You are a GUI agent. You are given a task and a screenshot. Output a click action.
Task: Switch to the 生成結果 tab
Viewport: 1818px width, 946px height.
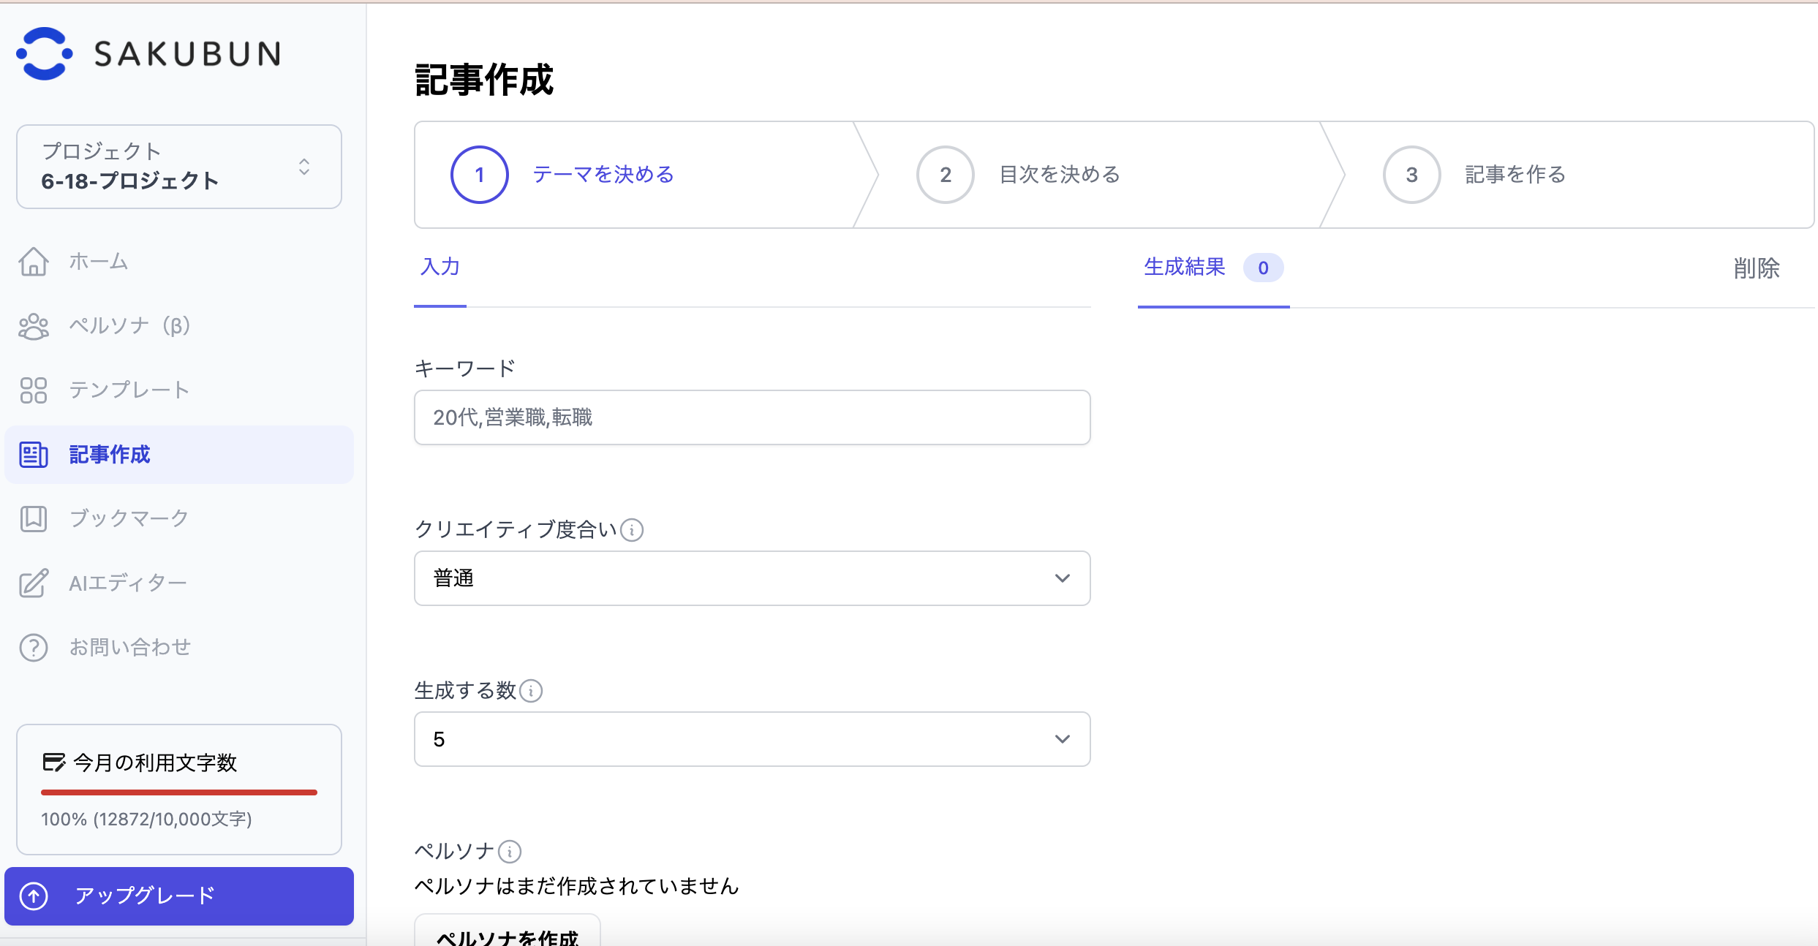[1185, 268]
